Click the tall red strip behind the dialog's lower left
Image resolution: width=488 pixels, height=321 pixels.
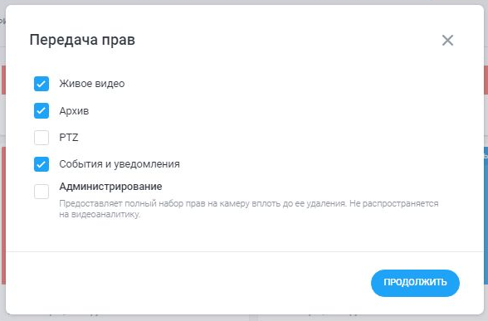(x=3, y=216)
